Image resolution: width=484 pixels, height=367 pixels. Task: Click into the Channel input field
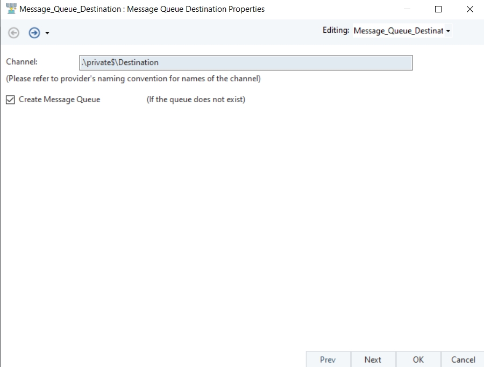pos(246,63)
